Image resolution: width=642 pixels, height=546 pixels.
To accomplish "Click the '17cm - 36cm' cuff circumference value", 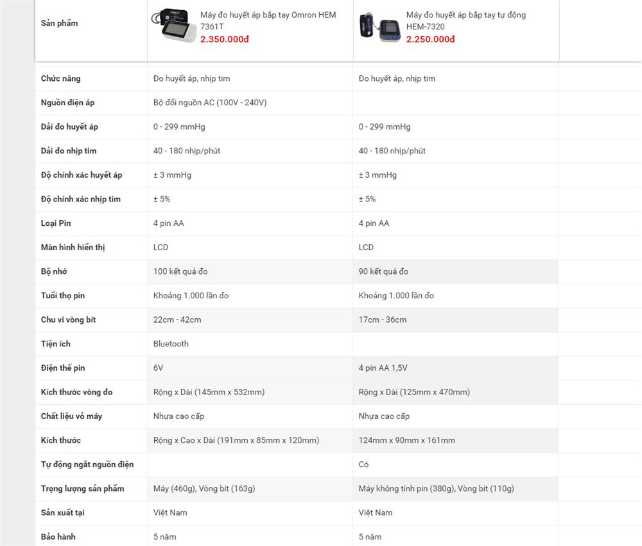I will point(383,320).
